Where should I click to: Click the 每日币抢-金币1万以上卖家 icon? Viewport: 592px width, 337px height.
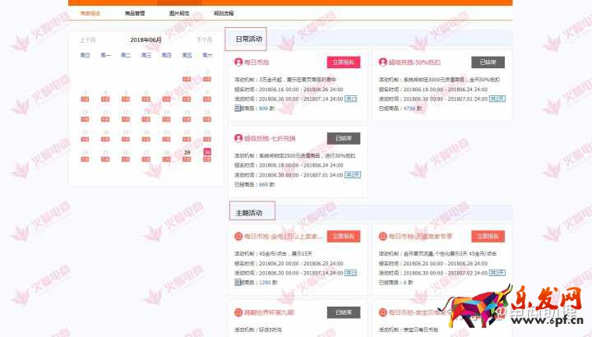point(238,236)
